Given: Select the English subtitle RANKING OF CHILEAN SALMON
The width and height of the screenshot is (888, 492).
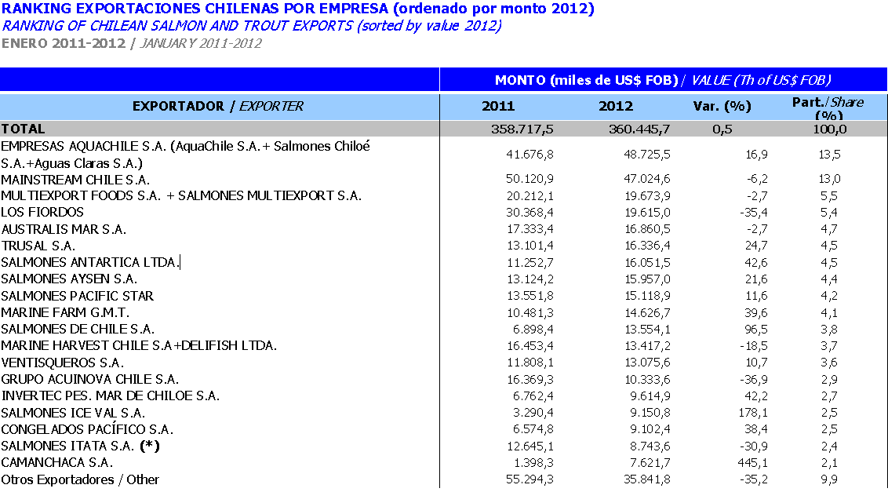Looking at the screenshot, I should (252, 26).
